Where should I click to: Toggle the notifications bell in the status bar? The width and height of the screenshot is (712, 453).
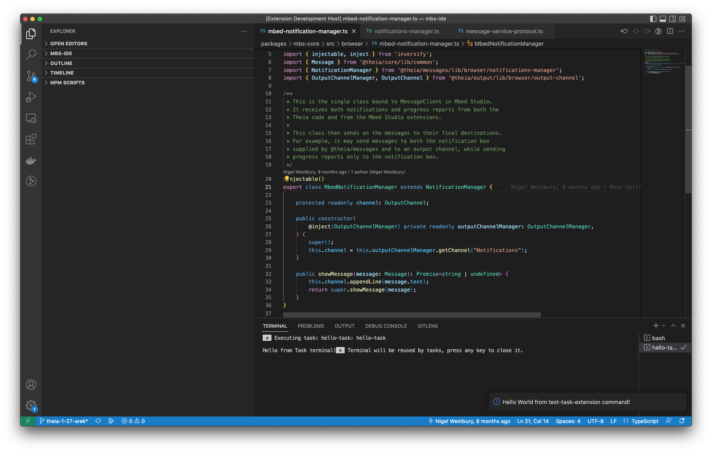click(683, 421)
